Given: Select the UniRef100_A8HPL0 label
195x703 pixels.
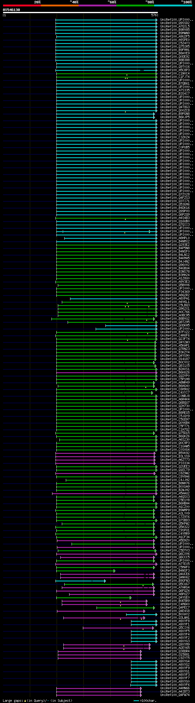Looking at the screenshot, I should pos(175,238).
